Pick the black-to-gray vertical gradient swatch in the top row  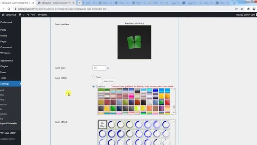(137, 90)
